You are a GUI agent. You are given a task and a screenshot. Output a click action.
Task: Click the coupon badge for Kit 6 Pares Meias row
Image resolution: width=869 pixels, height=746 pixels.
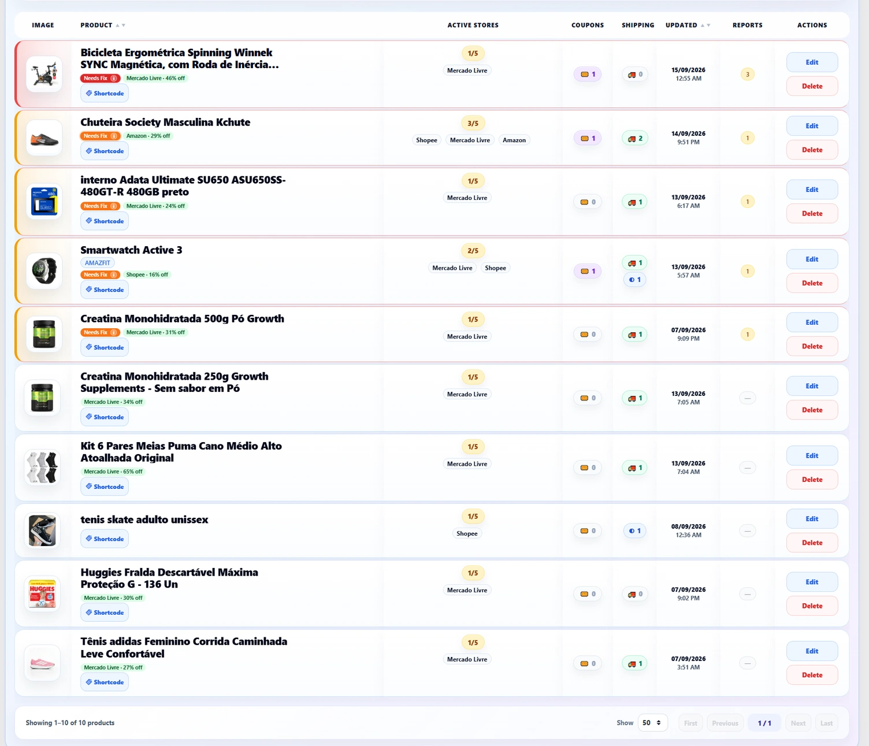click(x=588, y=468)
